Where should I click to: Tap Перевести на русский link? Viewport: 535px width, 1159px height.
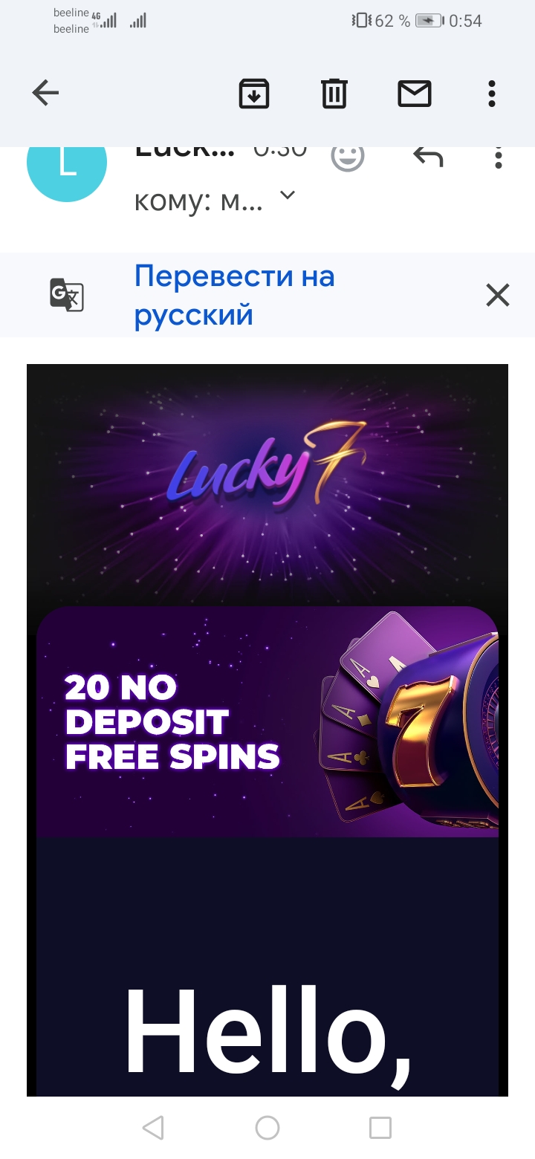(x=235, y=296)
